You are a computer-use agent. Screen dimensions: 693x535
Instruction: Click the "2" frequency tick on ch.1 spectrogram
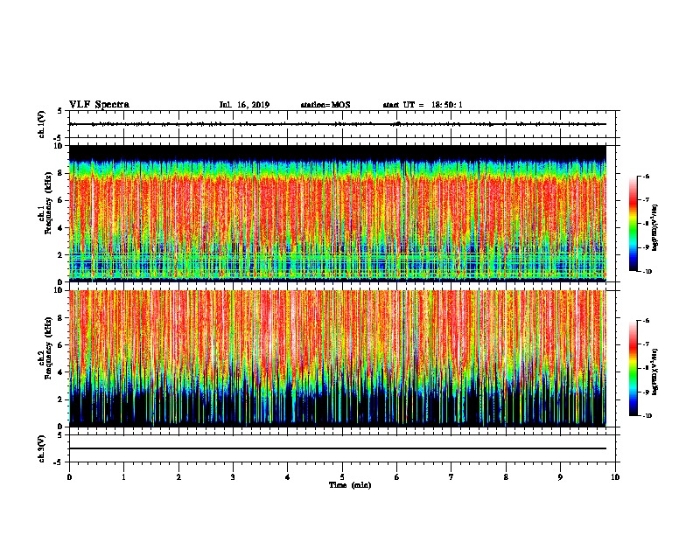tap(60, 254)
